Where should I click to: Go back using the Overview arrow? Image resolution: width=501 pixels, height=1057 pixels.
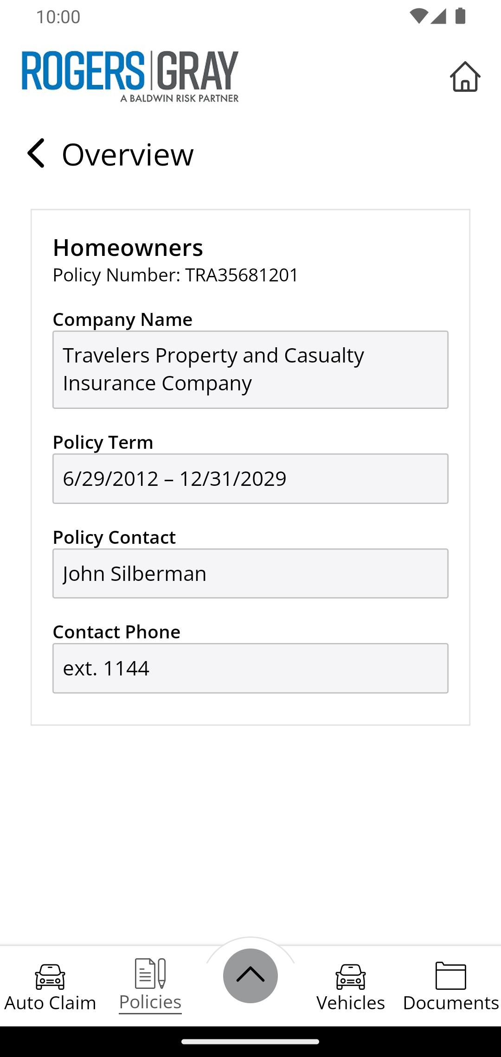pos(36,153)
